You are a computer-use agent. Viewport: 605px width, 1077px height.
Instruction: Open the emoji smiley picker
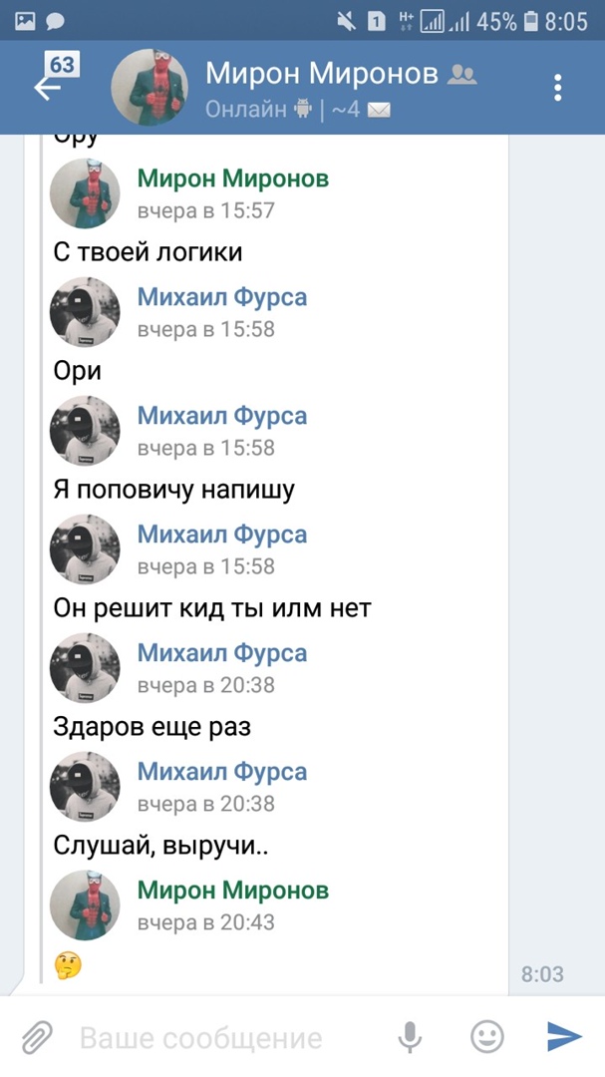tap(486, 1038)
